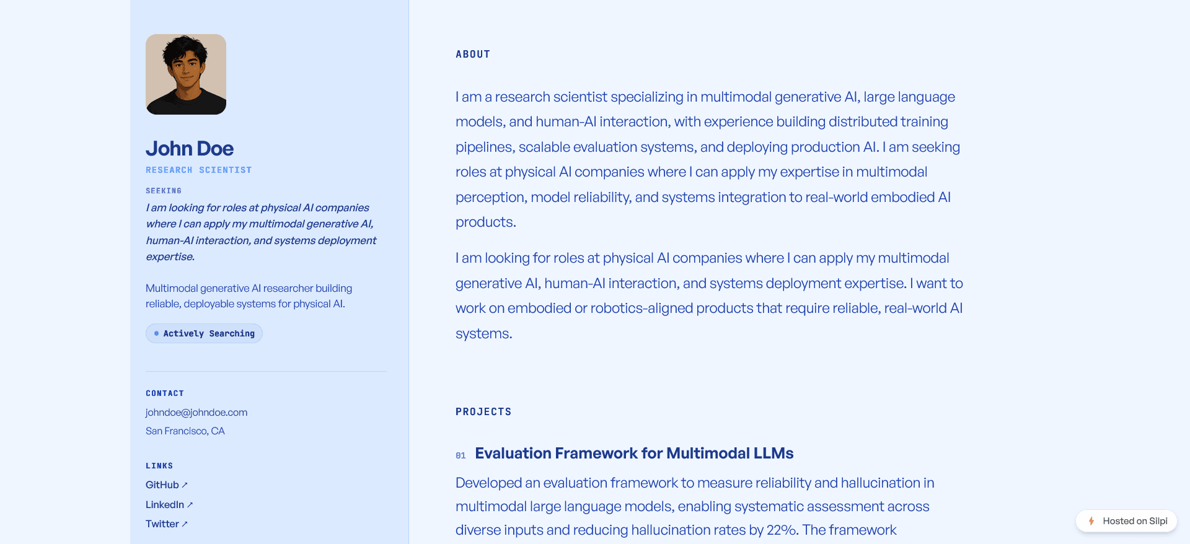Screen dimensions: 1190x544
Task: Click the arrow icon beside GitHub
Action: click(185, 485)
